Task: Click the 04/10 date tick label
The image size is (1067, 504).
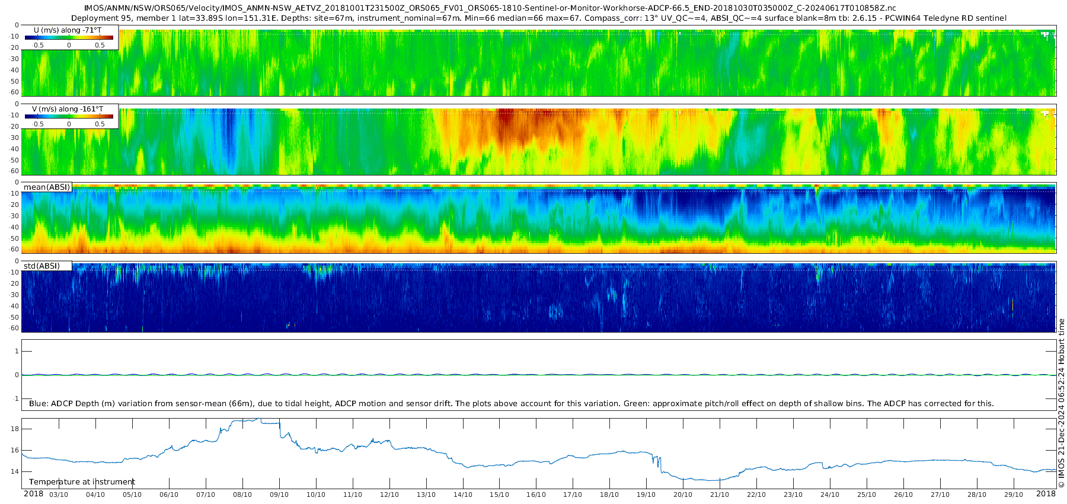Action: tap(95, 495)
